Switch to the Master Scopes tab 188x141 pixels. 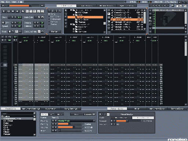coord(106,6)
